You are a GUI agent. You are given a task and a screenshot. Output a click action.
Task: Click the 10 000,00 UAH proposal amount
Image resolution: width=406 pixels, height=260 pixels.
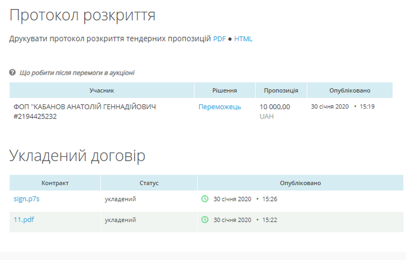pyautogui.click(x=275, y=107)
